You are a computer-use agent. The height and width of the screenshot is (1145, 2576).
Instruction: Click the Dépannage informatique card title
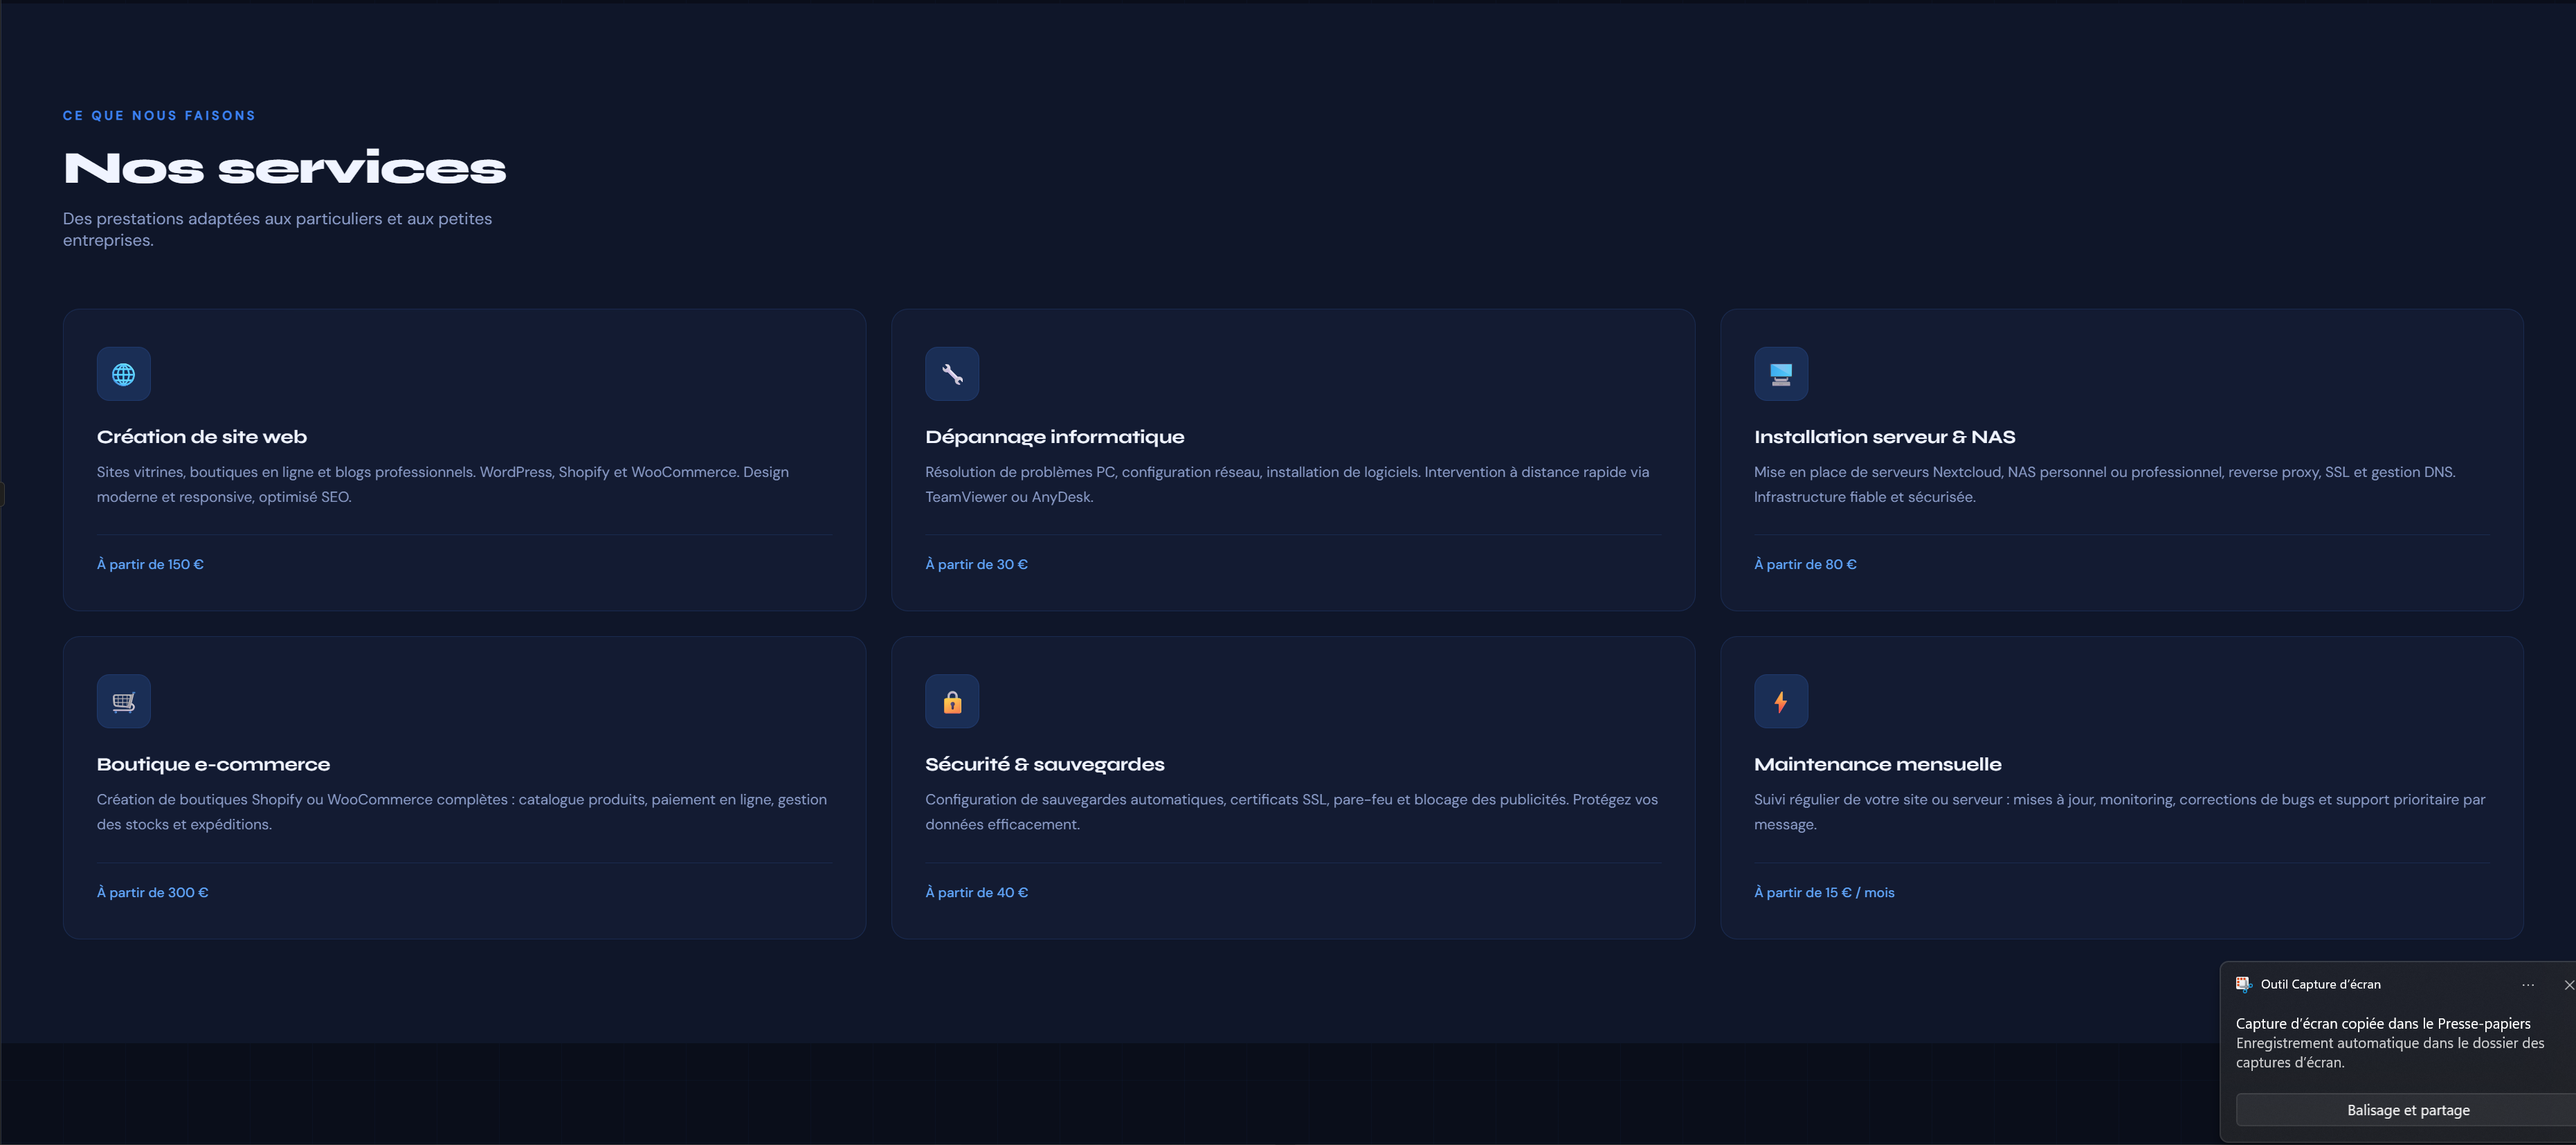pos(1054,437)
